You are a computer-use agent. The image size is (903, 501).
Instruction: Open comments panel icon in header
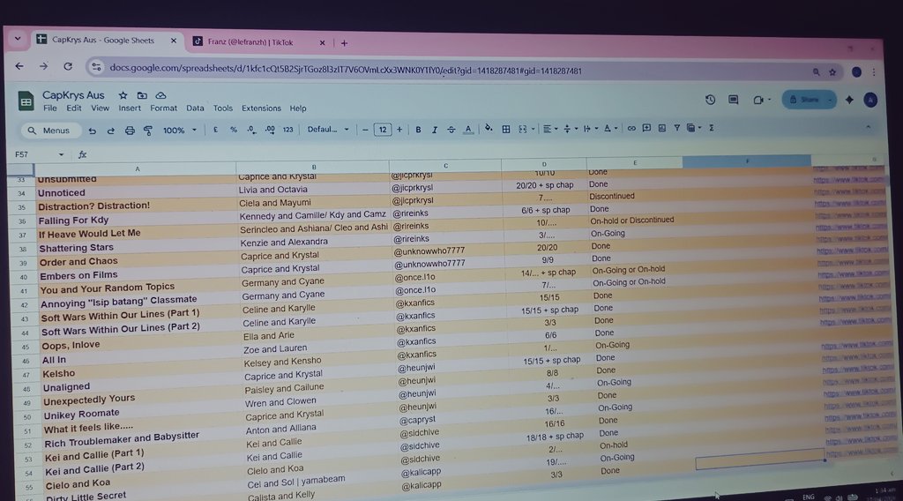(x=733, y=100)
